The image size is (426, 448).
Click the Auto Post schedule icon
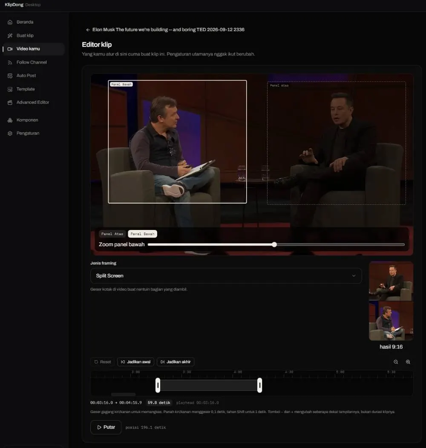pos(10,76)
